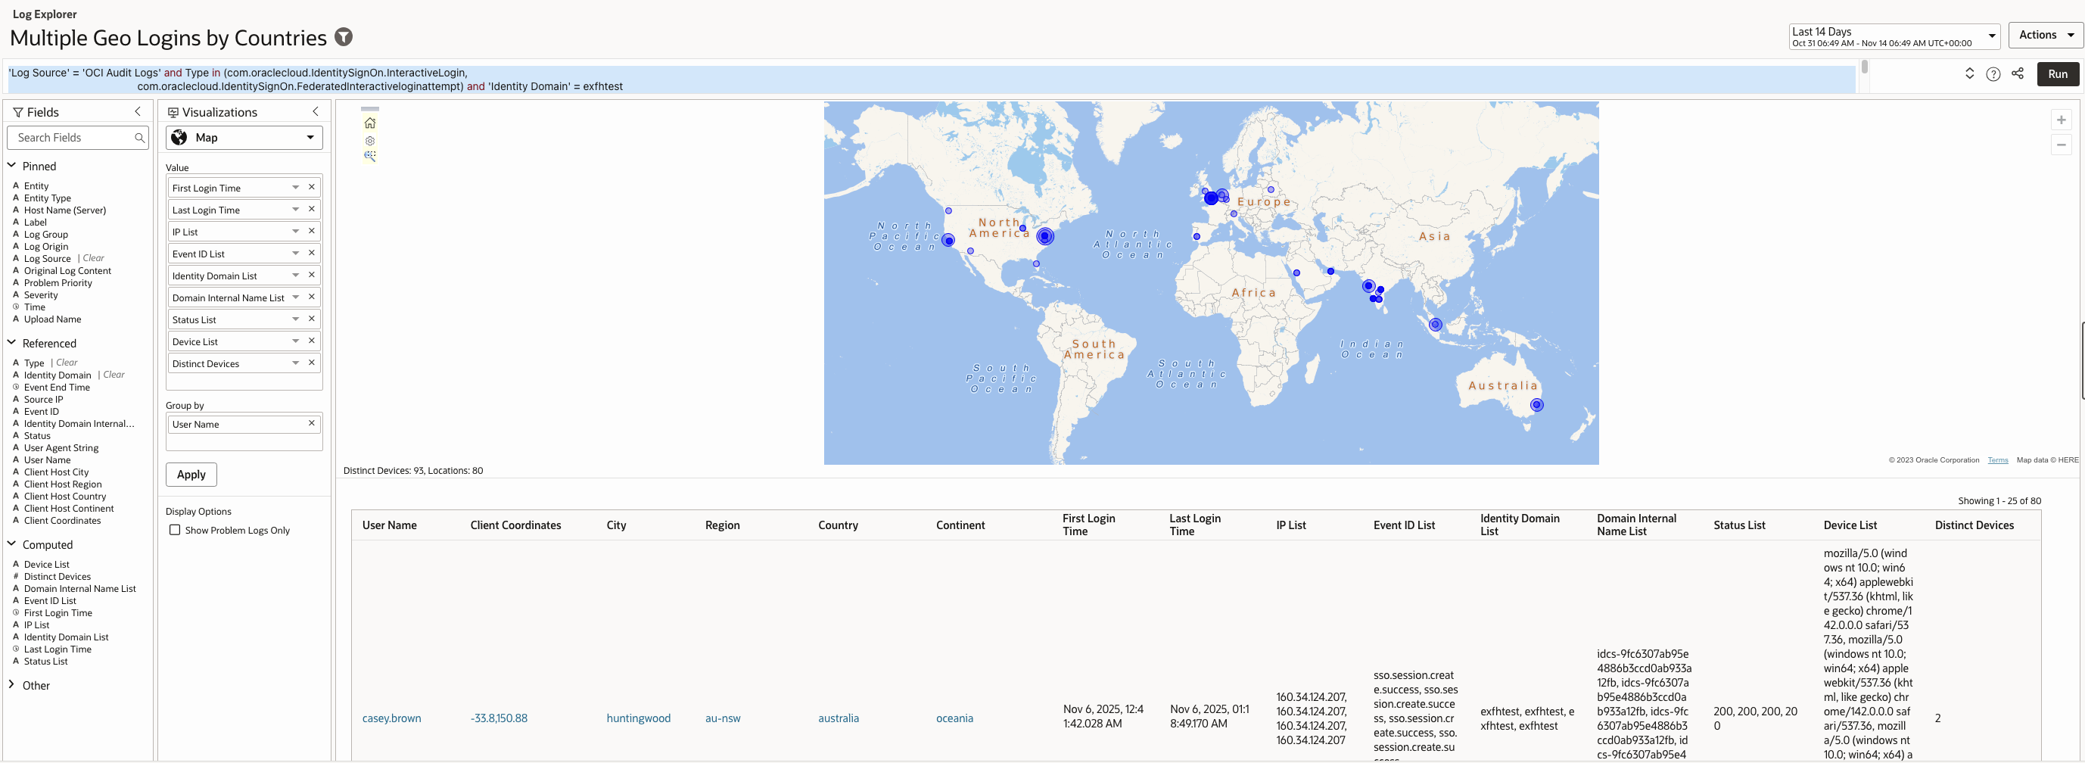The width and height of the screenshot is (2085, 763).
Task: Open the Map visualization type dropdown
Action: [x=244, y=138]
